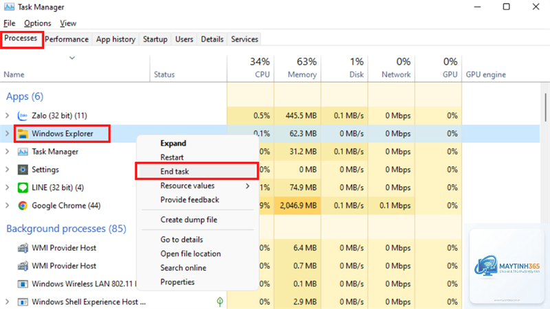This screenshot has height=309, width=550.
Task: Expand the LINE process group
Action: 7,187
